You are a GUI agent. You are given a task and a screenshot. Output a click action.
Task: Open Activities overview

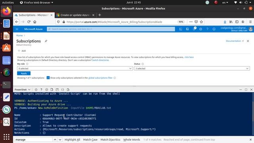8,2
